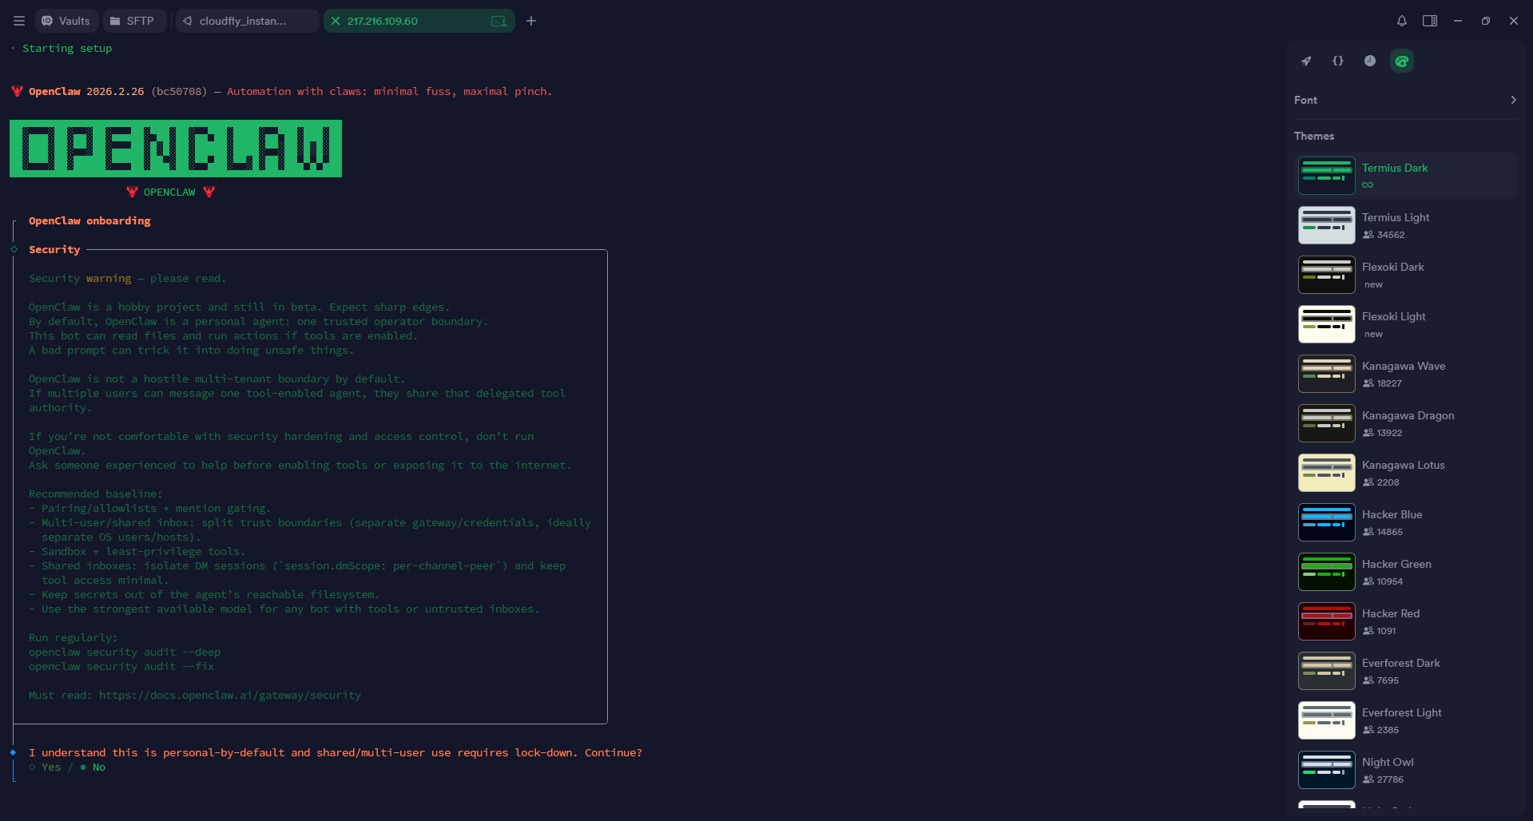Select the Hacker Blue theme
This screenshot has width=1533, height=821.
click(x=1405, y=522)
